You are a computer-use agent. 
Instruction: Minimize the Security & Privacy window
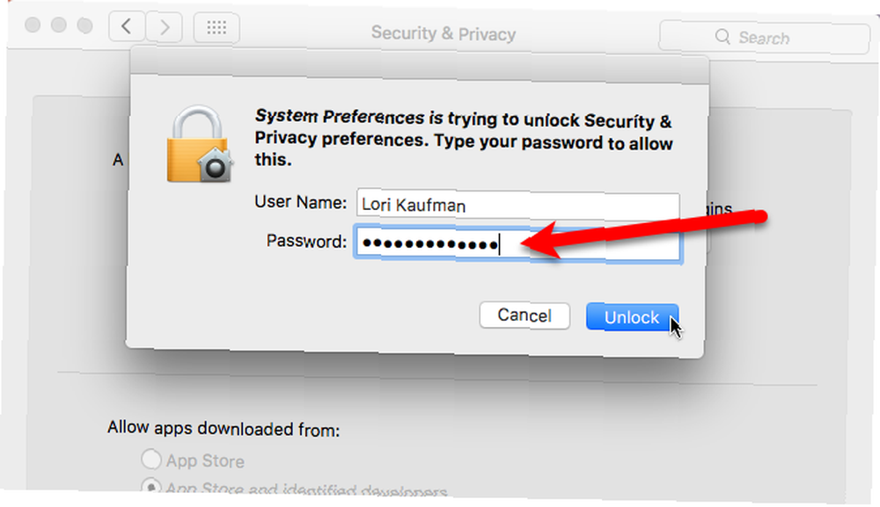click(58, 25)
